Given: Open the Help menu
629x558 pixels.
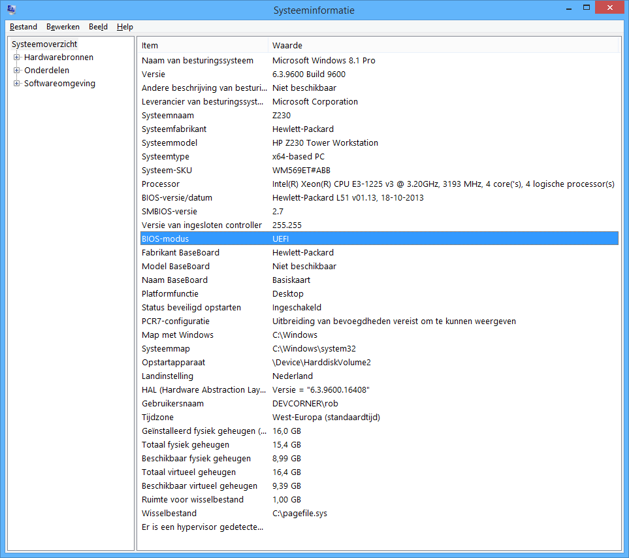Looking at the screenshot, I should click(x=125, y=27).
